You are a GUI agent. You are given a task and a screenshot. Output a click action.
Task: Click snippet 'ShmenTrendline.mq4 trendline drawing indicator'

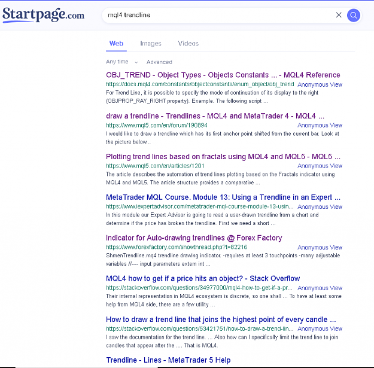(223, 260)
